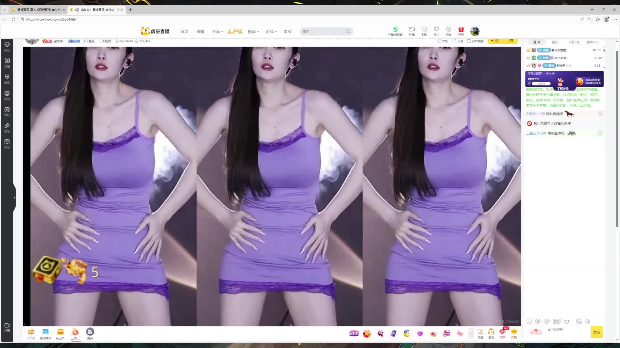This screenshot has width=620, height=348.
Task: Toggle the 客户端看 checkbox
Action: [x=469, y=41]
